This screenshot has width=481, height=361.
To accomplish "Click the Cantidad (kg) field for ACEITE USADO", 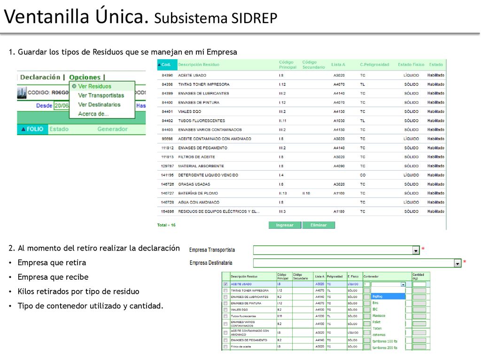I will [419, 284].
